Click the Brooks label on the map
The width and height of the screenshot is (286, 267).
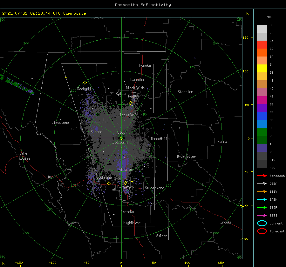click(226, 222)
